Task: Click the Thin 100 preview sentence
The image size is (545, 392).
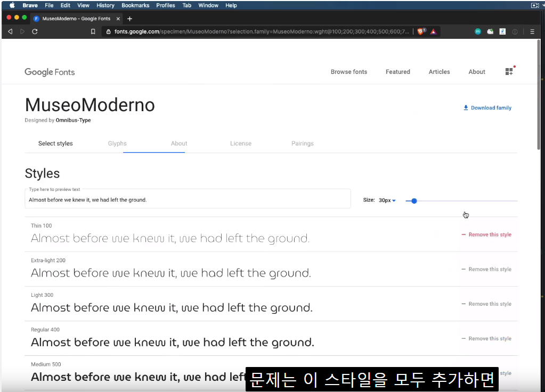Action: (170, 238)
